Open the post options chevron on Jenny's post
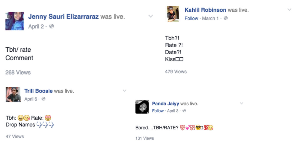This screenshot has height=146, width=296. [151, 16]
